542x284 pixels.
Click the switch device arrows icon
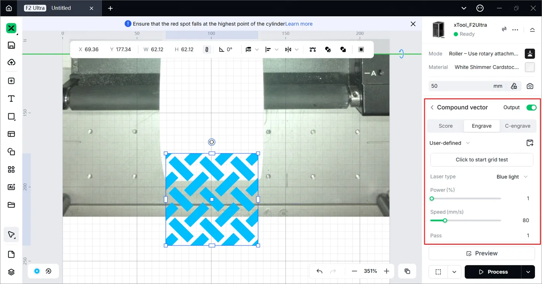click(504, 29)
